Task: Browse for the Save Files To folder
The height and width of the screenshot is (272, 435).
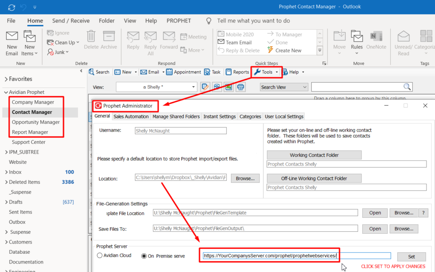Action: 404,229
